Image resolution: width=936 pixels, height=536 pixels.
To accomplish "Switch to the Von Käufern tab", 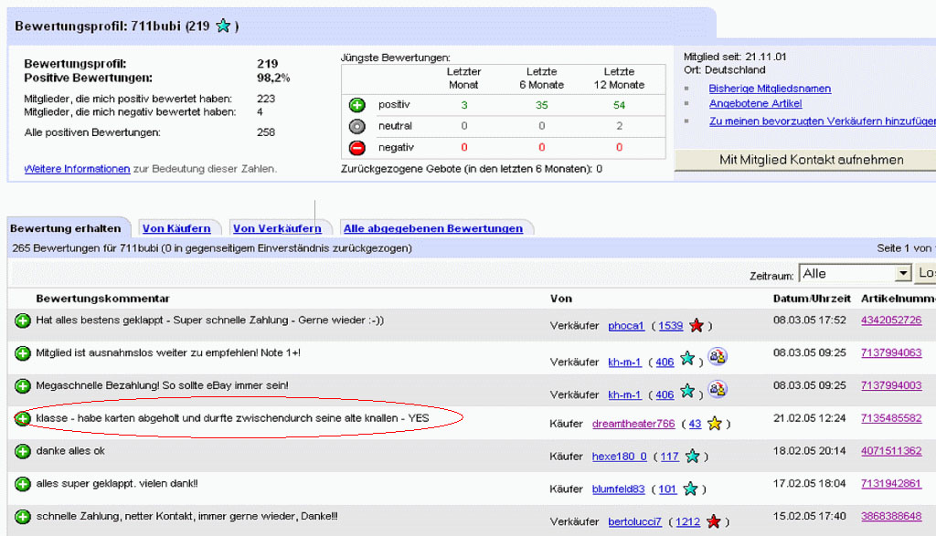I will 176,228.
